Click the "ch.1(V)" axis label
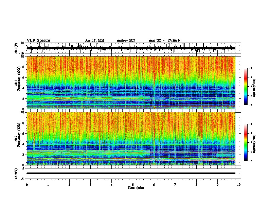The height and width of the screenshot is (207, 269). [16, 48]
